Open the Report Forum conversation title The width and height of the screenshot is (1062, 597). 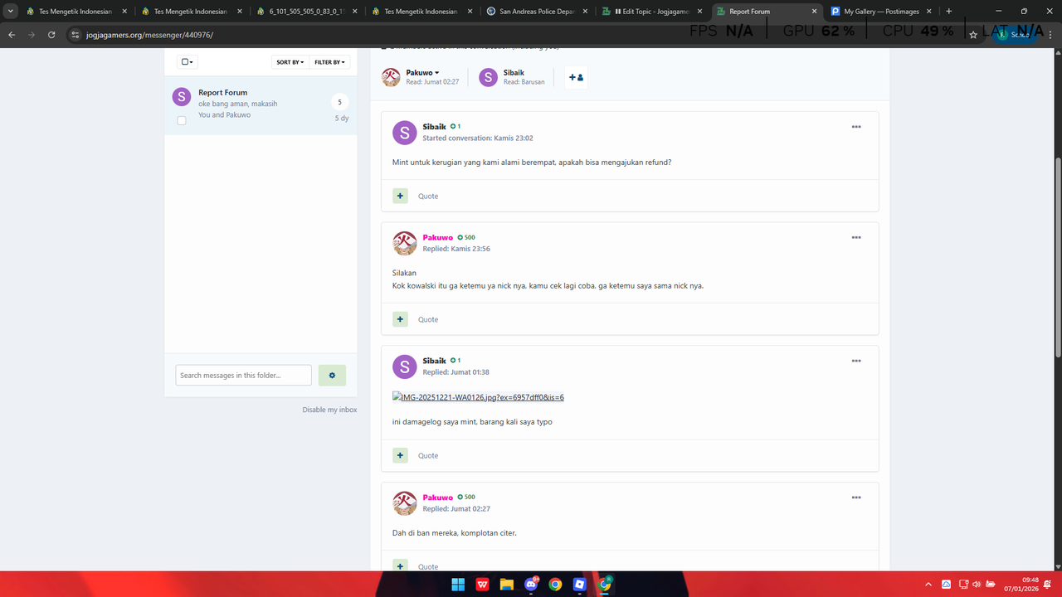[223, 93]
